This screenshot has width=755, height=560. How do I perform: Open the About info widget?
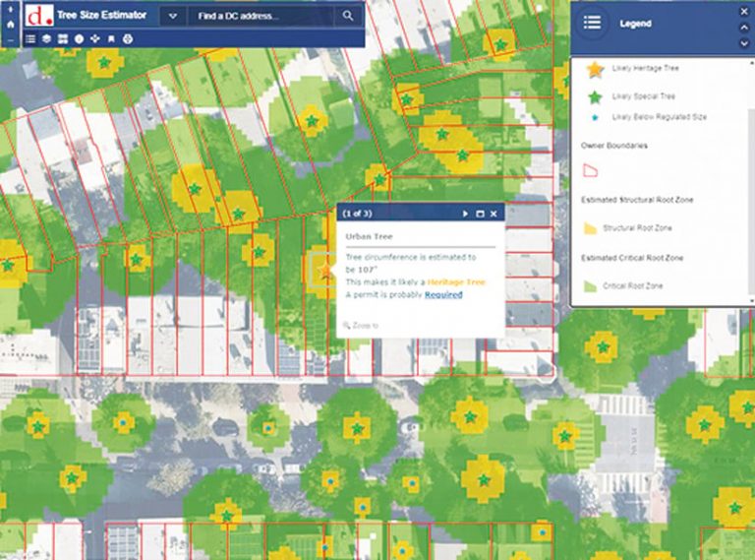(x=79, y=39)
